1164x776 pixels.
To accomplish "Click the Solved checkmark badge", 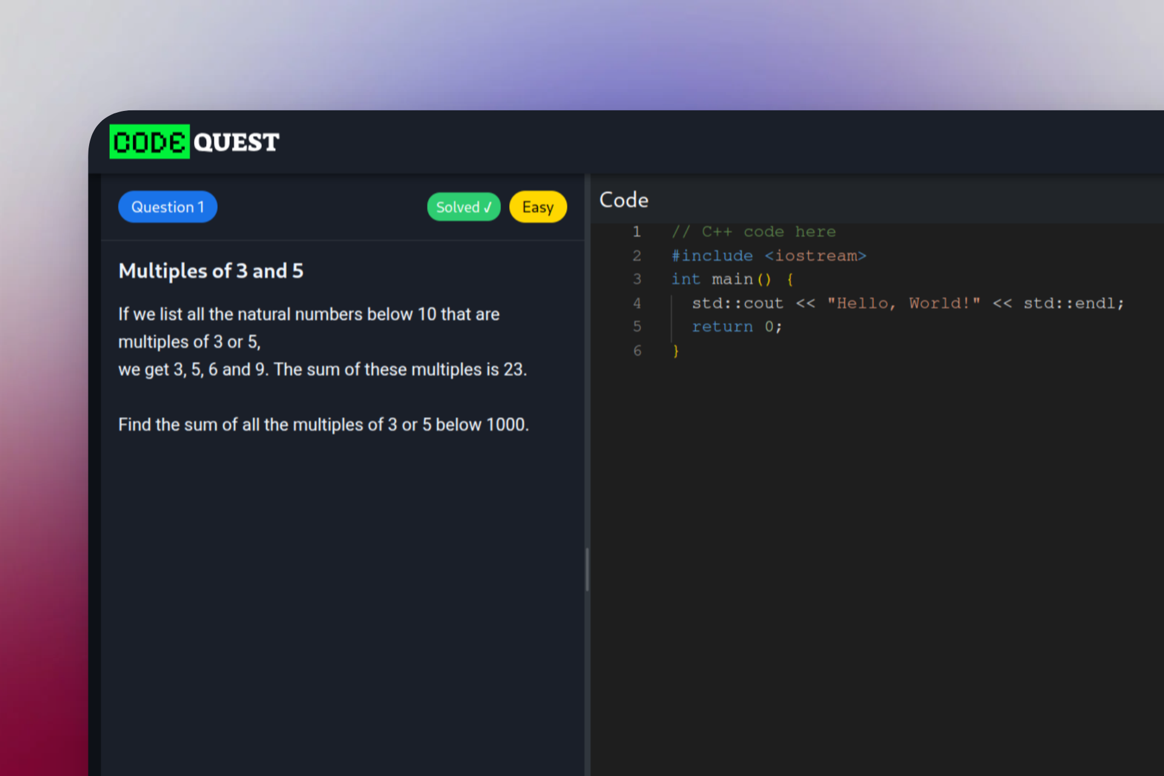I will [x=464, y=207].
